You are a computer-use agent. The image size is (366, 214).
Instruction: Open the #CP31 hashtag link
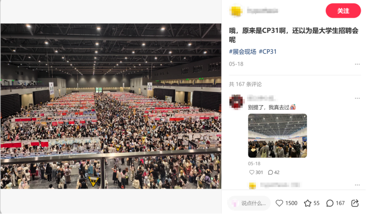(x=268, y=52)
